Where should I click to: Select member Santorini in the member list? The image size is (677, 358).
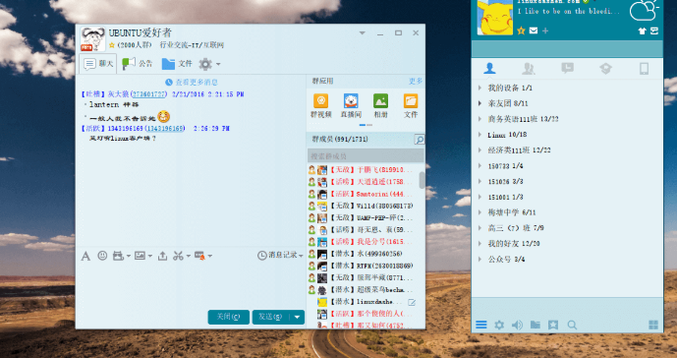(x=367, y=194)
